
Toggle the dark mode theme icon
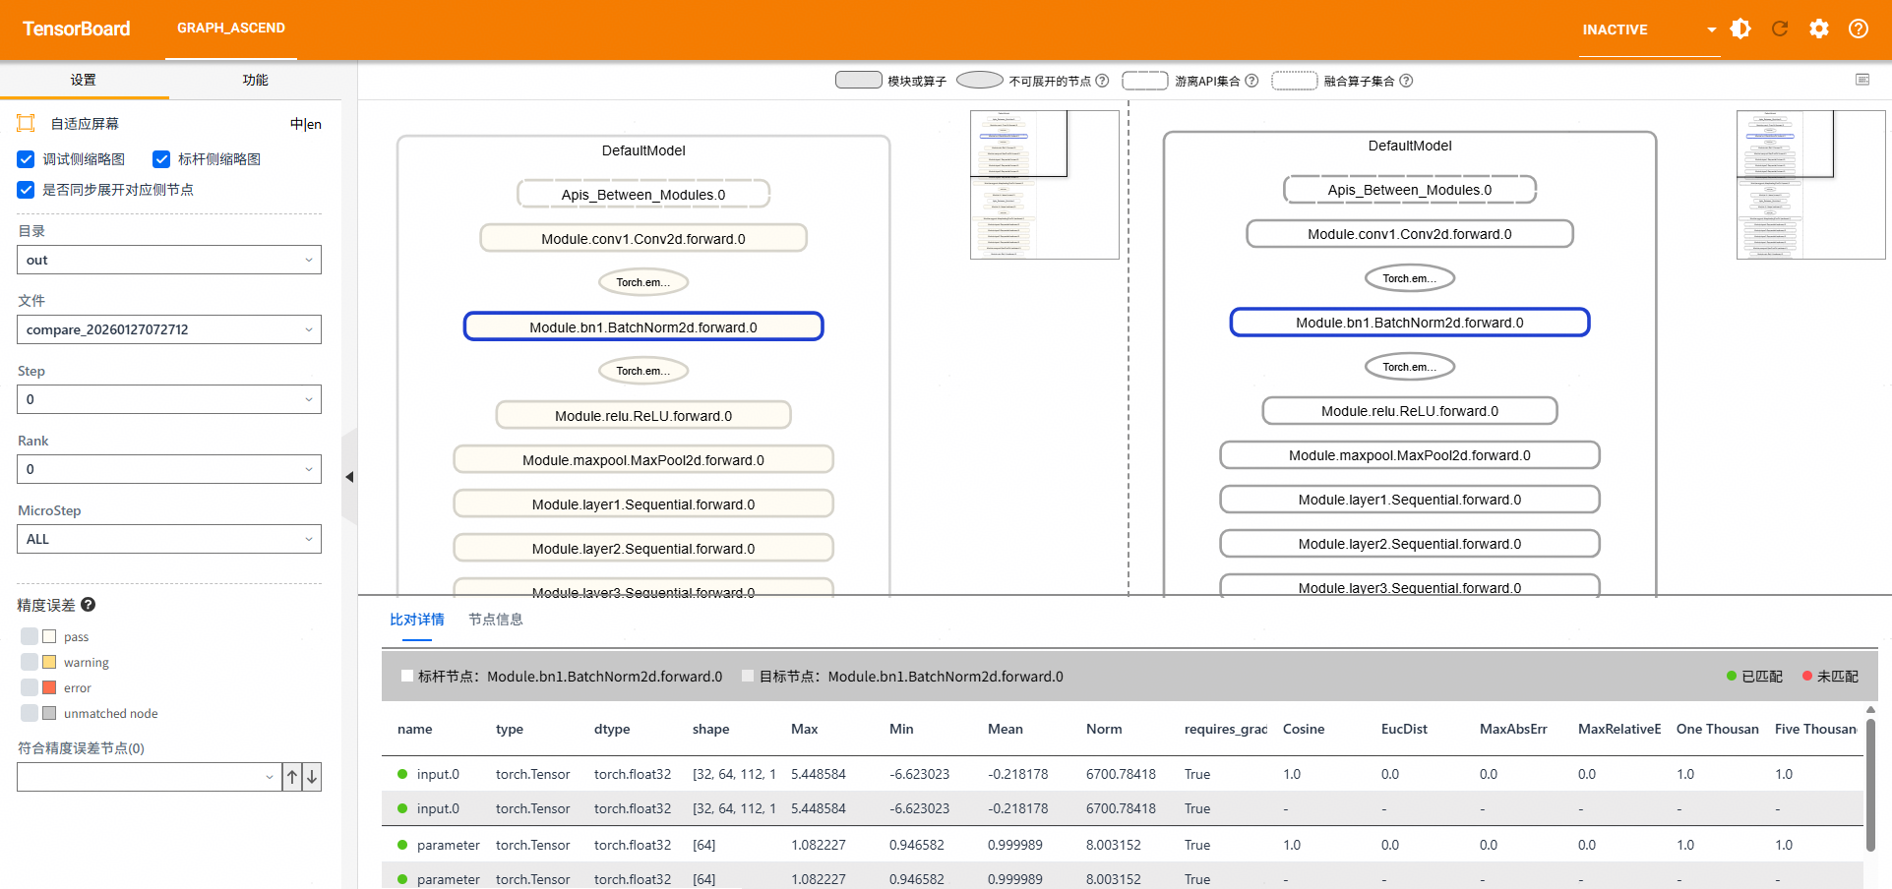pos(1740,29)
